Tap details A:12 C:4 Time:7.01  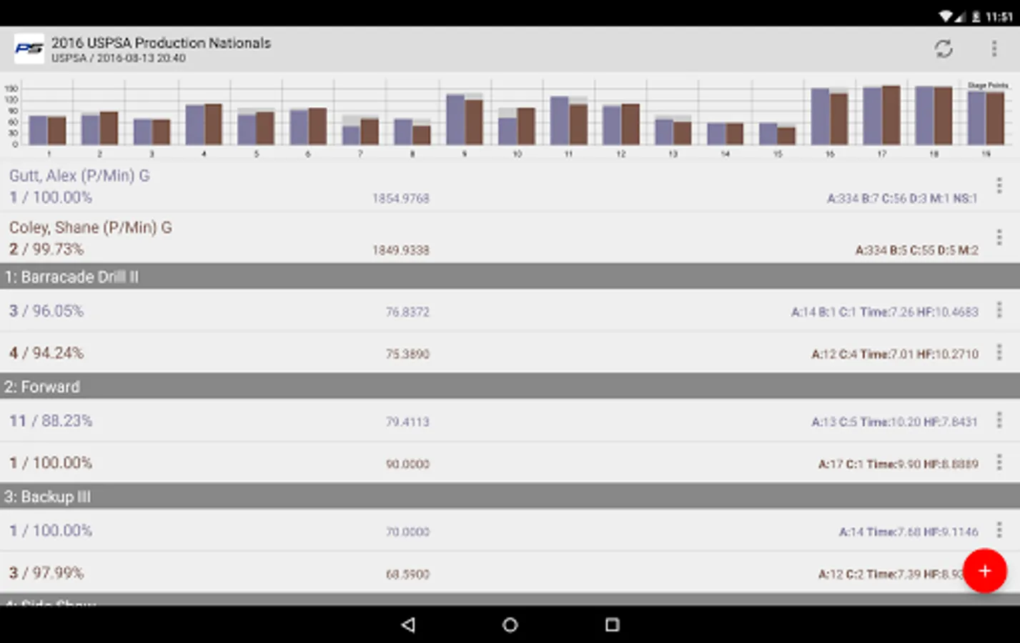(x=895, y=354)
